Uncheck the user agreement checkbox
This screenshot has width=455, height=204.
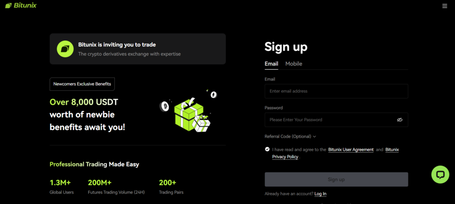267,149
